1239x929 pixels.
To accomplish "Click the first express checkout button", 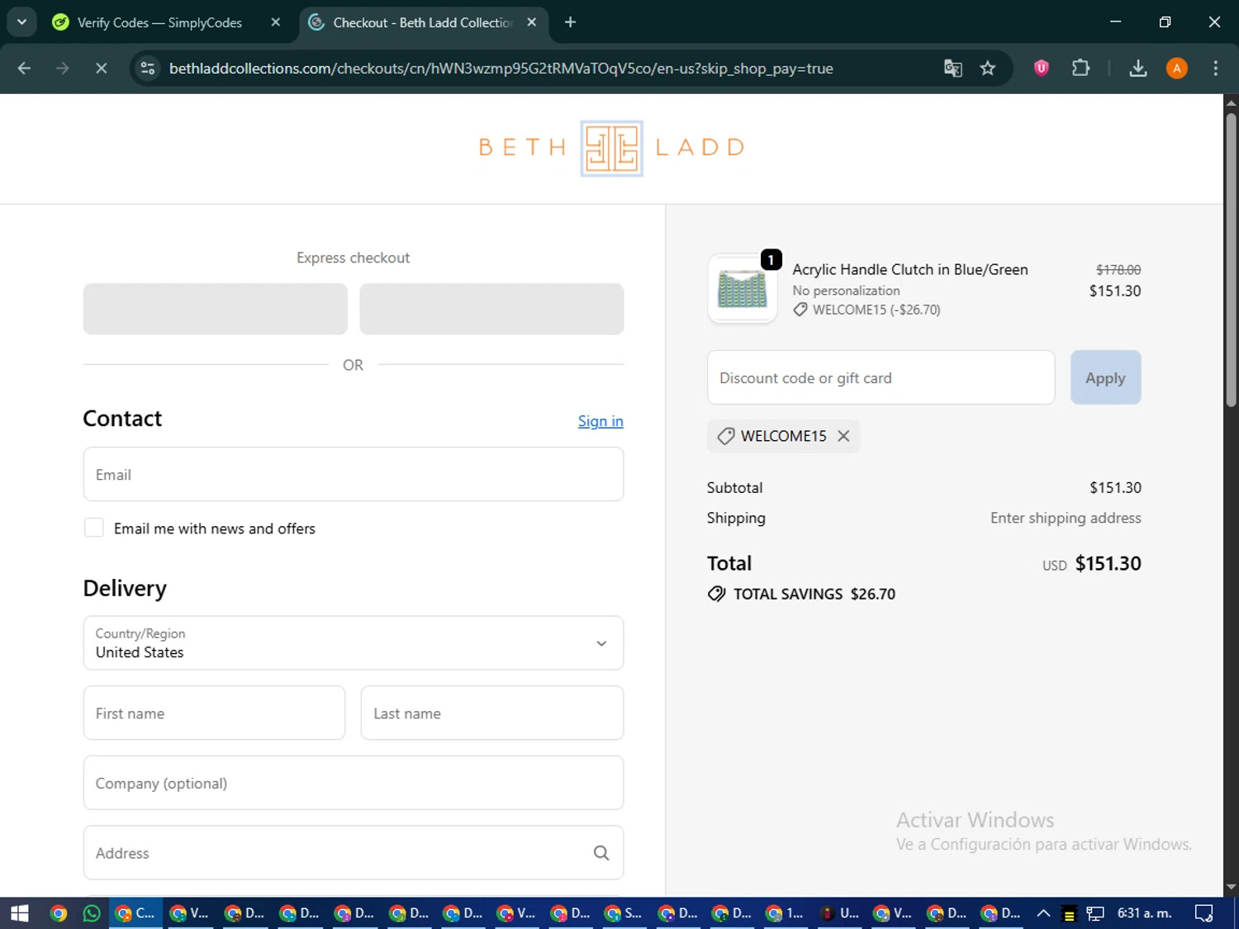I will pyautogui.click(x=216, y=309).
